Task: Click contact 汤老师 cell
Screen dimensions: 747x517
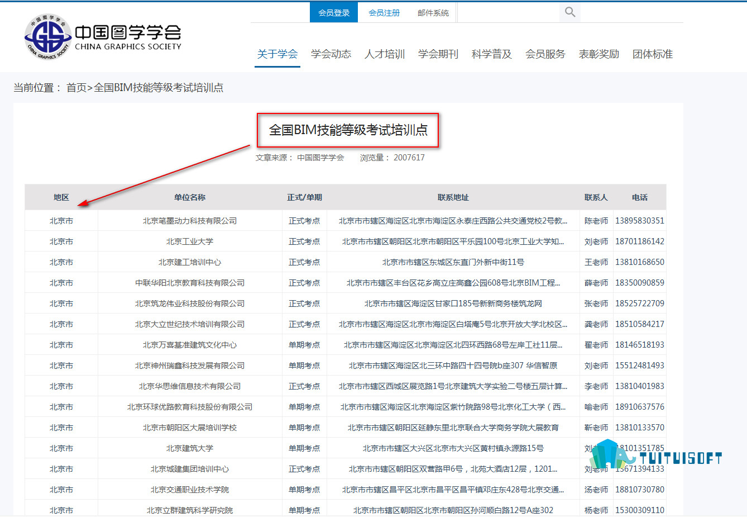Action: 596,490
